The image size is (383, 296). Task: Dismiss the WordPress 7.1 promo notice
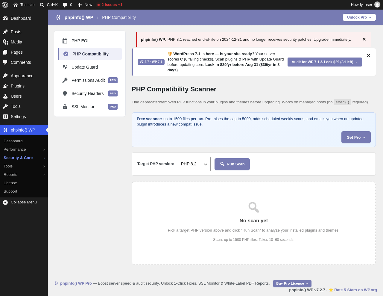click(369, 55)
